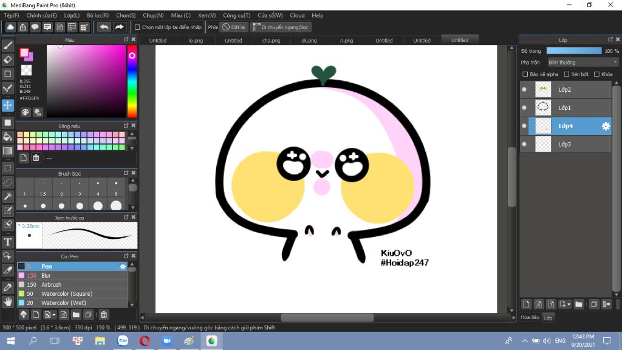Download cloud brush icon below brush list
The image size is (622, 350).
click(24, 315)
